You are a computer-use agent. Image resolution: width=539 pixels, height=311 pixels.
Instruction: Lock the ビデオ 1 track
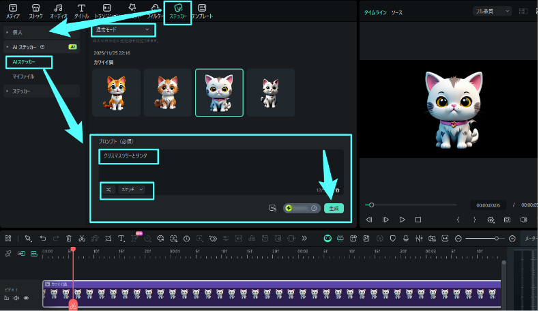click(7, 297)
